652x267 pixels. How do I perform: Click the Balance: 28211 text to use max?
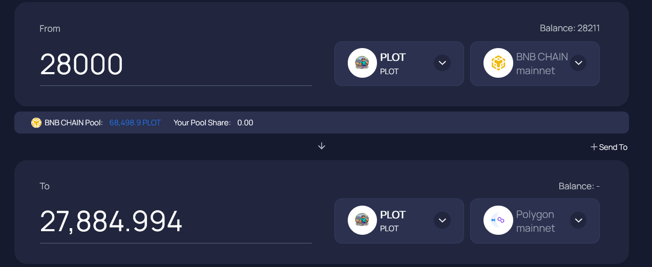[570, 28]
